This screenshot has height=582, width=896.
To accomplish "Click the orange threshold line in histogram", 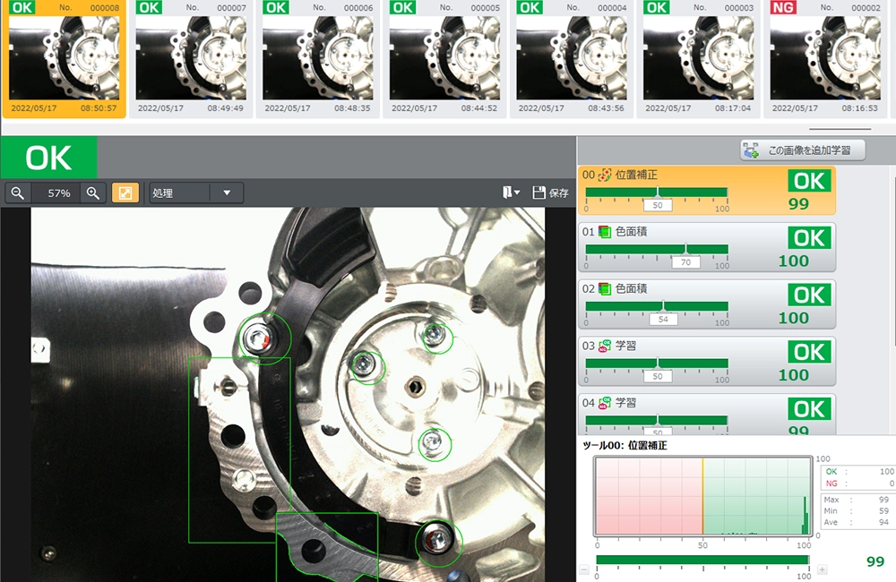I will click(x=702, y=496).
